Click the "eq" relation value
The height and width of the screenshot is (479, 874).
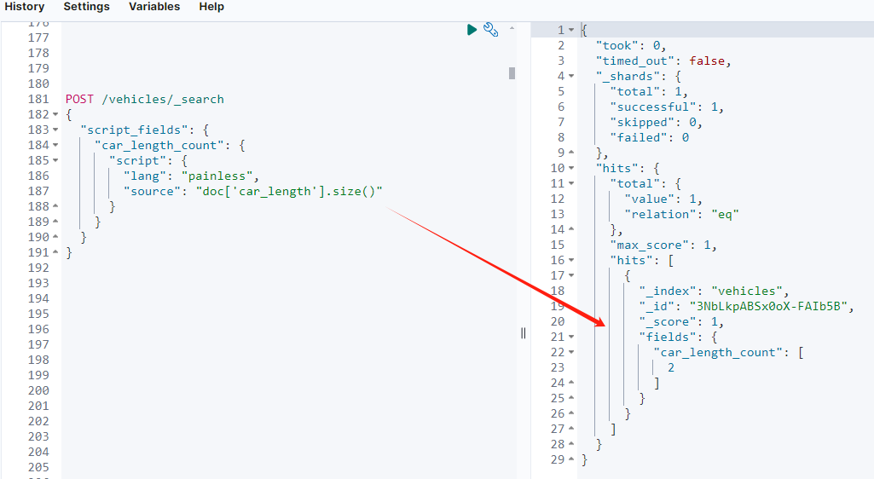725,215
